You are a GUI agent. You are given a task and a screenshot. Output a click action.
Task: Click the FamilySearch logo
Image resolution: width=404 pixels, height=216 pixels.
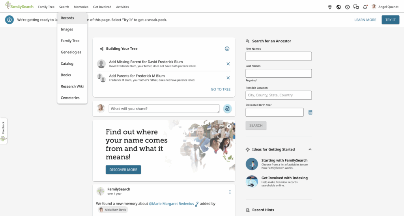[x=19, y=6]
